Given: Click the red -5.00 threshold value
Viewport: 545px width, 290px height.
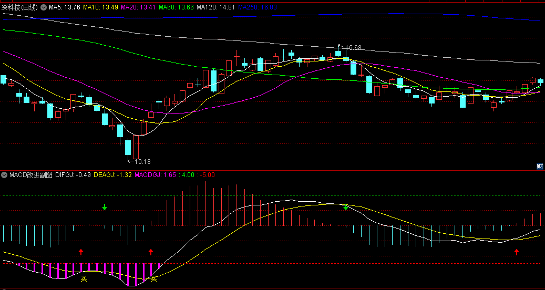Looking at the screenshot, I should tap(207, 175).
